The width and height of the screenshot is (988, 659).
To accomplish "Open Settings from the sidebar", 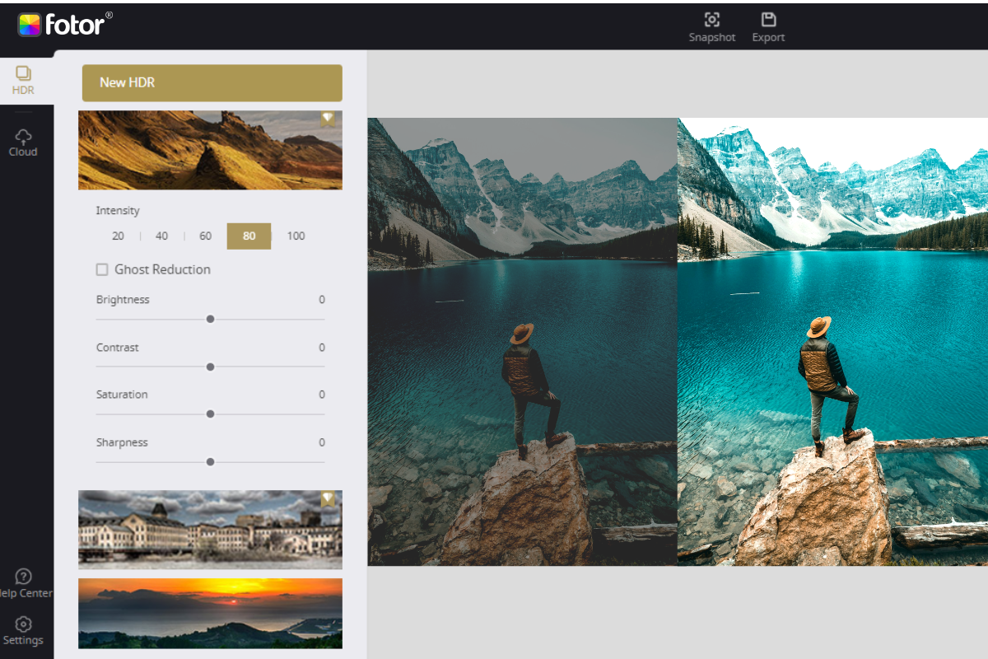I will pos(23,630).
